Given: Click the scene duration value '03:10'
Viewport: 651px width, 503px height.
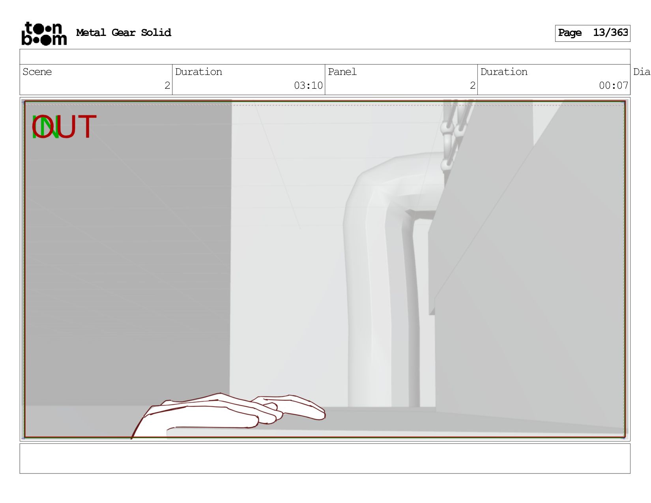Looking at the screenshot, I should 308,85.
